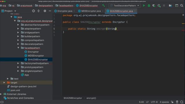Image resolution: width=185 pixels, height=104 pixels.
Task: Close the Encryptor.java tab
Action: pyautogui.click(x=74, y=11)
